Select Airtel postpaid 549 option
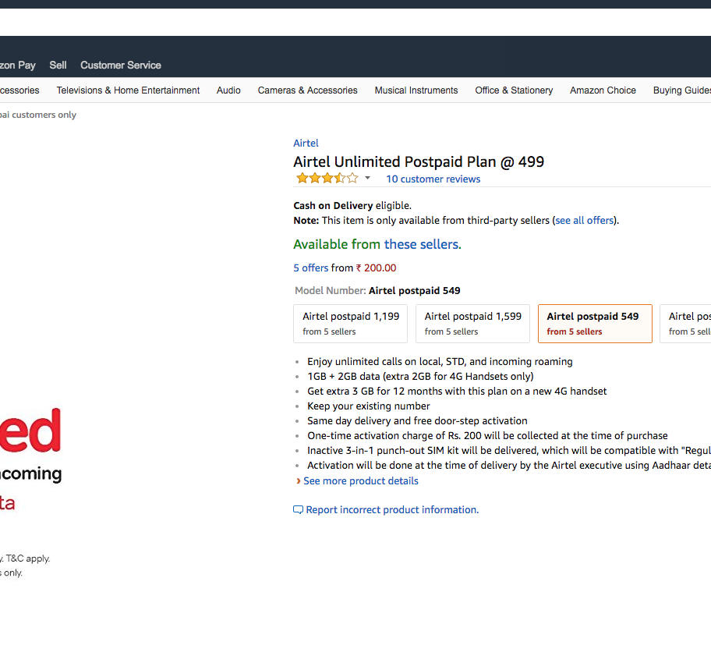 [595, 324]
